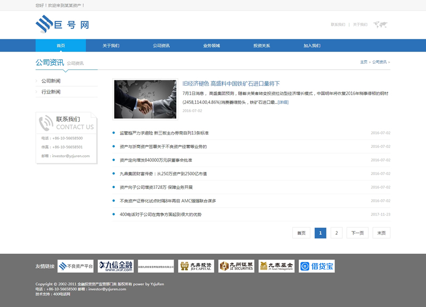Select 公司新闻 in the left sidebar
Image resolution: width=426 pixels, height=307 pixels.
coord(51,81)
